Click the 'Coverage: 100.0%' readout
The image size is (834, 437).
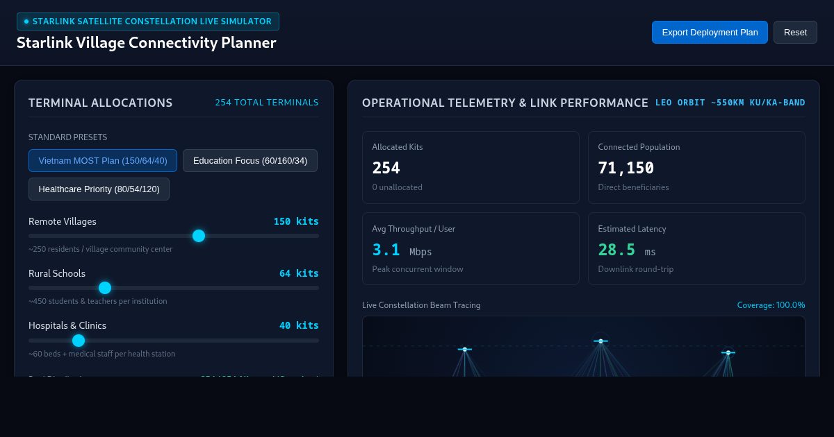771,305
